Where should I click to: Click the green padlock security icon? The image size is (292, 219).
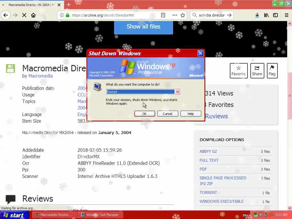68,15
